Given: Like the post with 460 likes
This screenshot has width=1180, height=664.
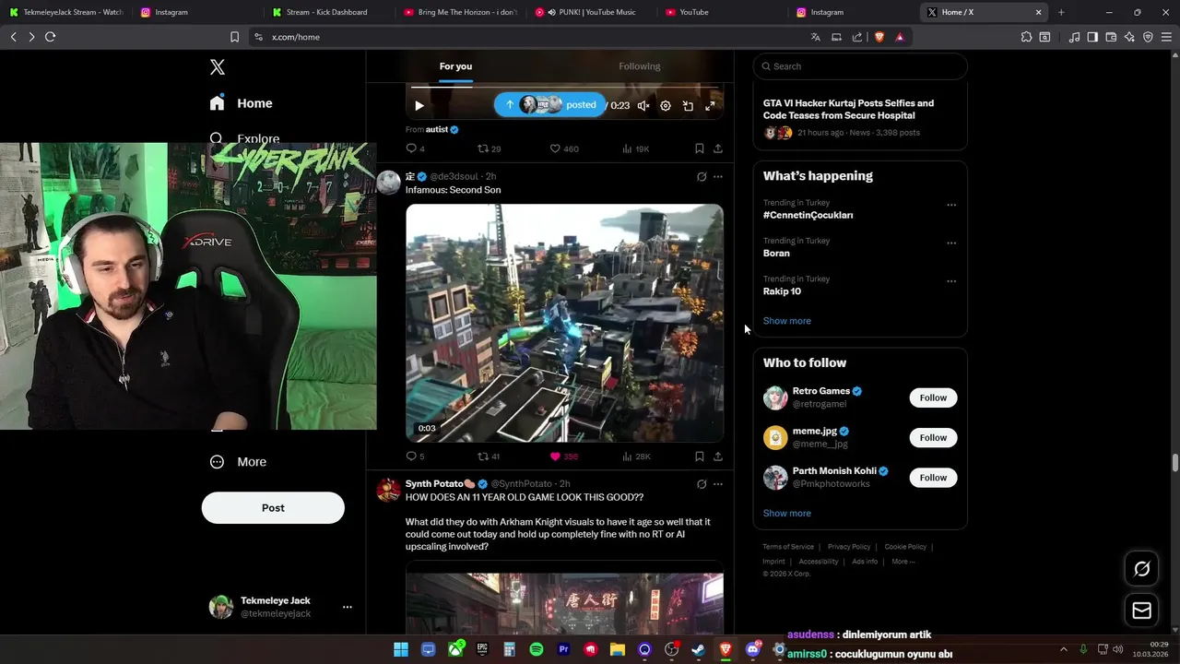Looking at the screenshot, I should tap(564, 148).
